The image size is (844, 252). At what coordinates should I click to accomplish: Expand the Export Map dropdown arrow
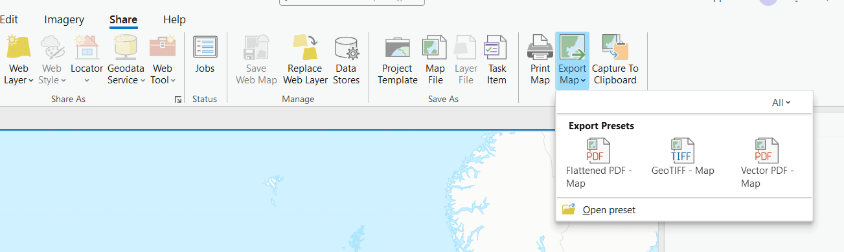[x=583, y=81]
